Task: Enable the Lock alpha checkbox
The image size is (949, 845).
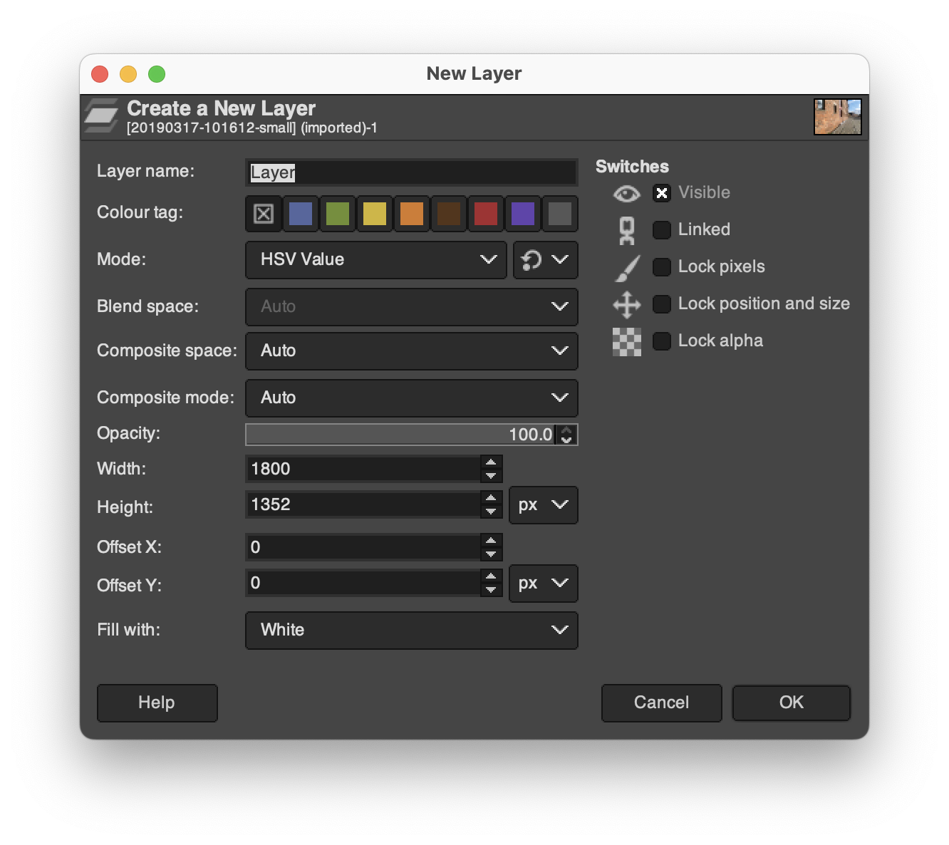Action: click(x=662, y=341)
